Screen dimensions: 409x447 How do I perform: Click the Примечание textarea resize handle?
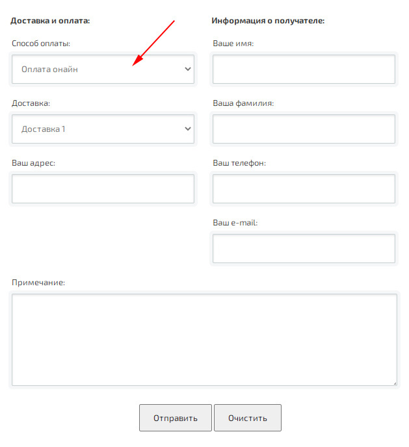pos(393,383)
